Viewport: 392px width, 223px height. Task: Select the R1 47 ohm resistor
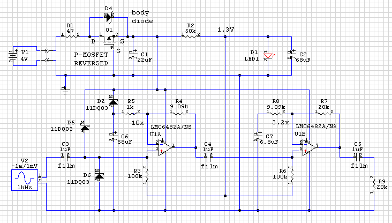[x=70, y=36]
